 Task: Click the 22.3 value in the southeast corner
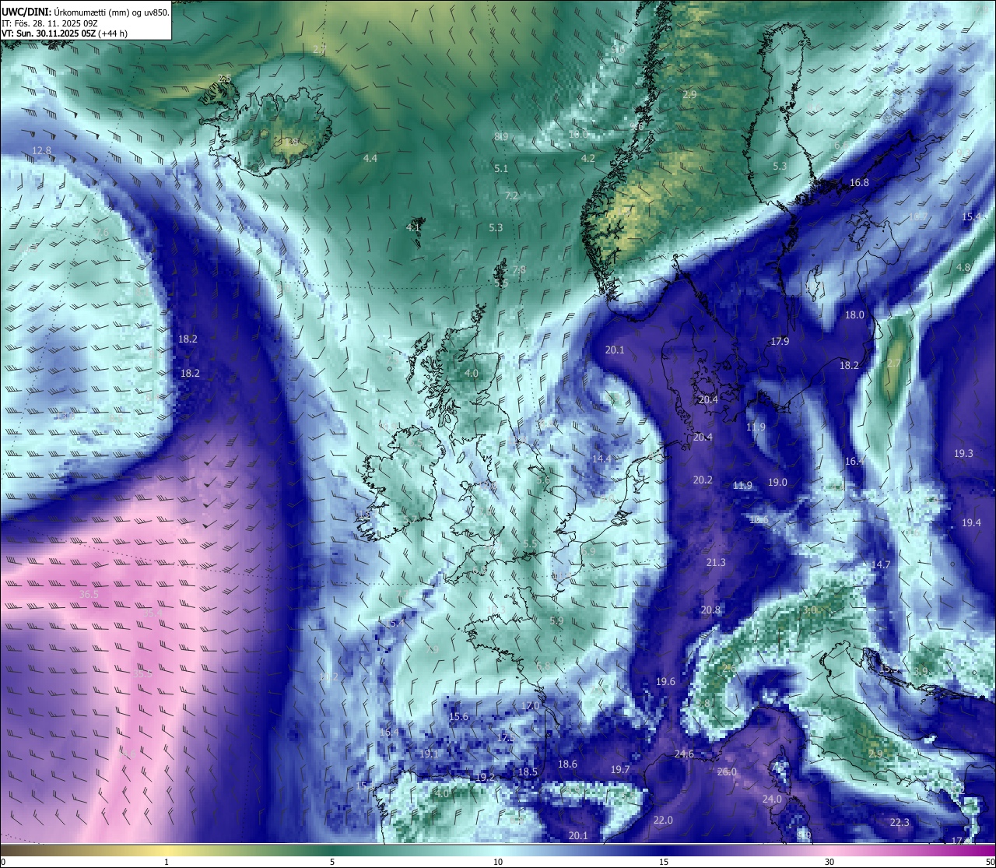click(900, 822)
